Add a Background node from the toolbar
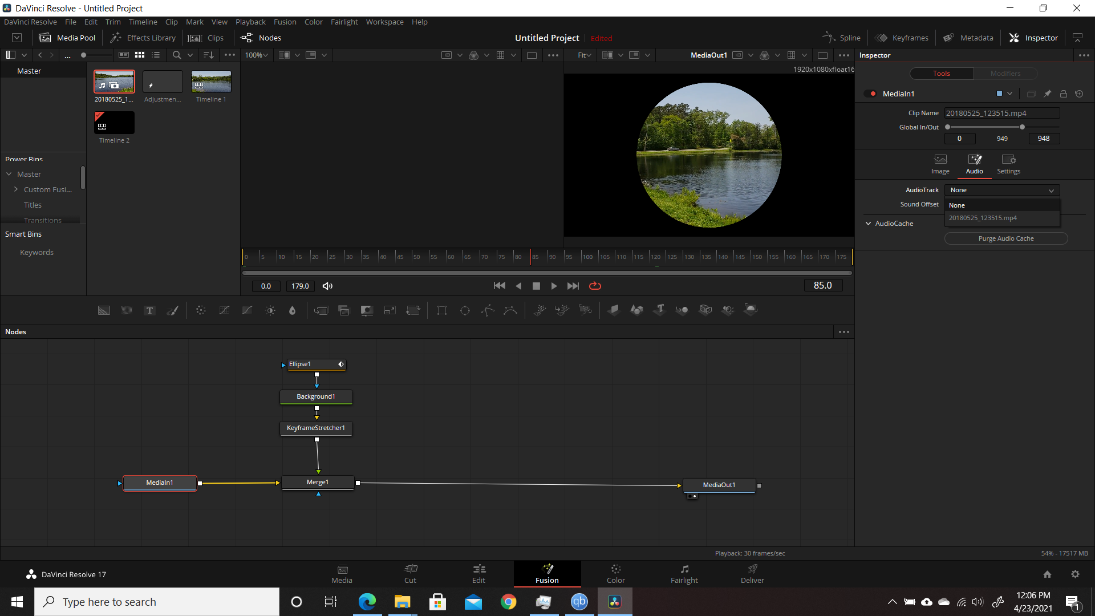Viewport: 1095px width, 616px height. coord(104,310)
